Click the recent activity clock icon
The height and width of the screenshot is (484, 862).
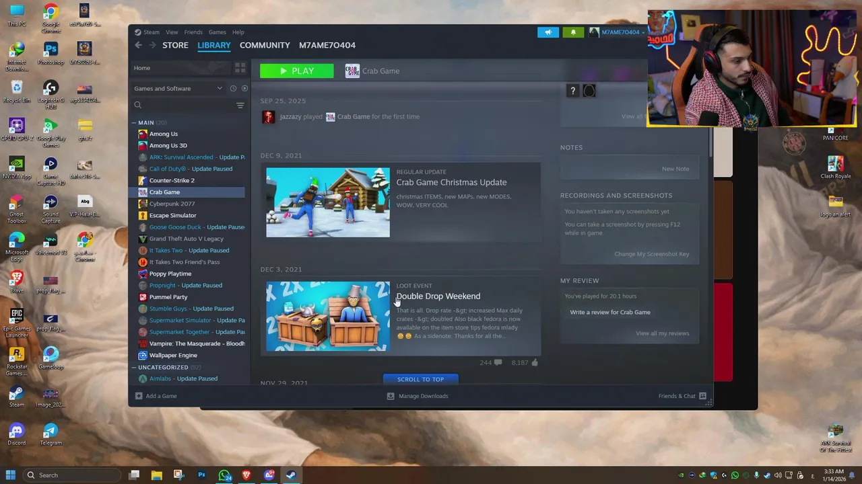(x=233, y=88)
